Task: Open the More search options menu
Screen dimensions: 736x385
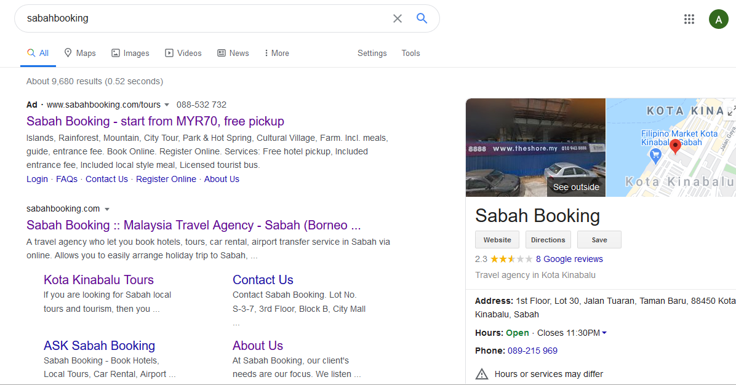Action: 276,53
